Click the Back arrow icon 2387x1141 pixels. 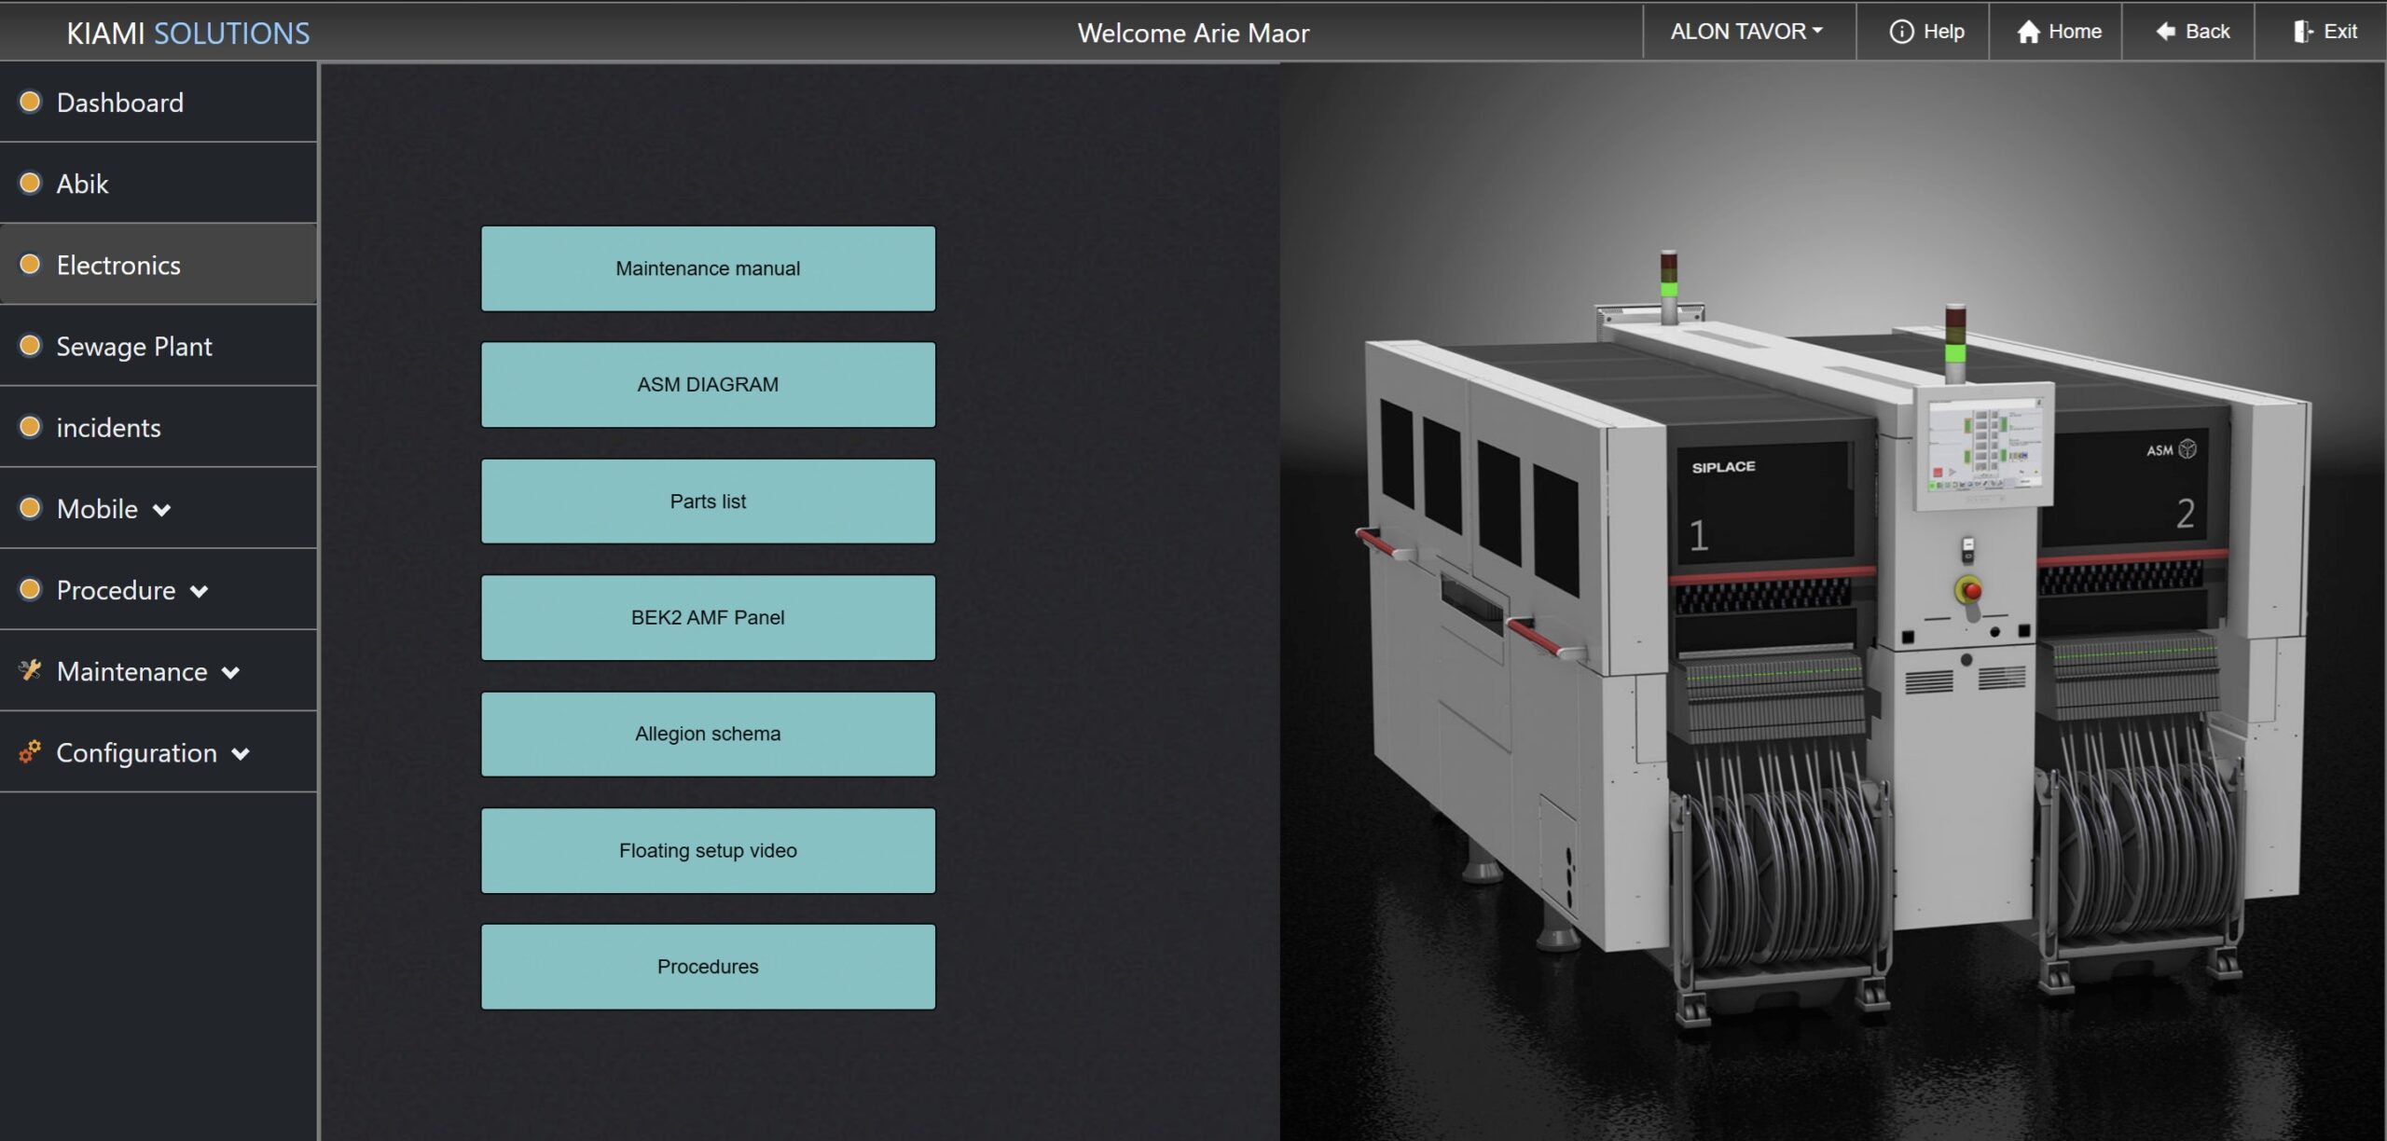2165,32
